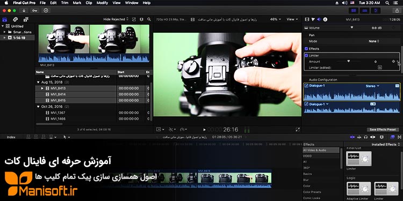Collapse the Untitled library tree

3,26
